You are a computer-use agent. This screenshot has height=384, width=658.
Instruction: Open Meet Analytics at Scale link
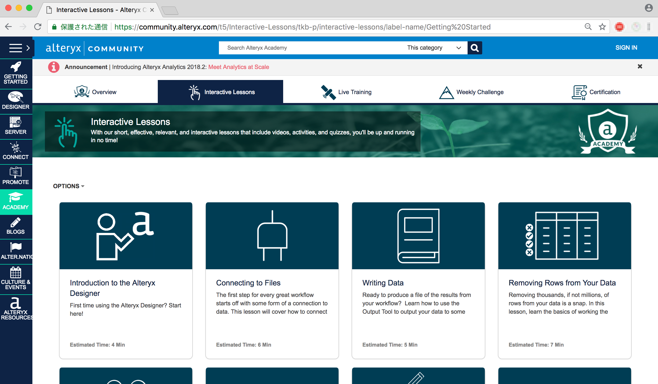(x=238, y=67)
